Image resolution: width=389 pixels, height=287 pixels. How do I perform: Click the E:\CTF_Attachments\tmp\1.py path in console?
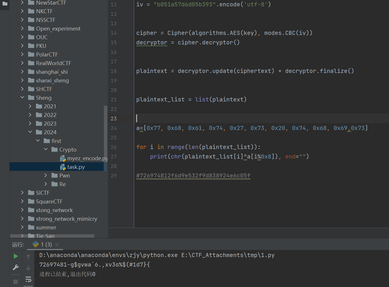click(228, 255)
